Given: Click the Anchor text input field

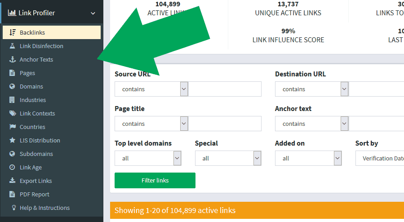Looking at the screenshot, I should pos(376,124).
